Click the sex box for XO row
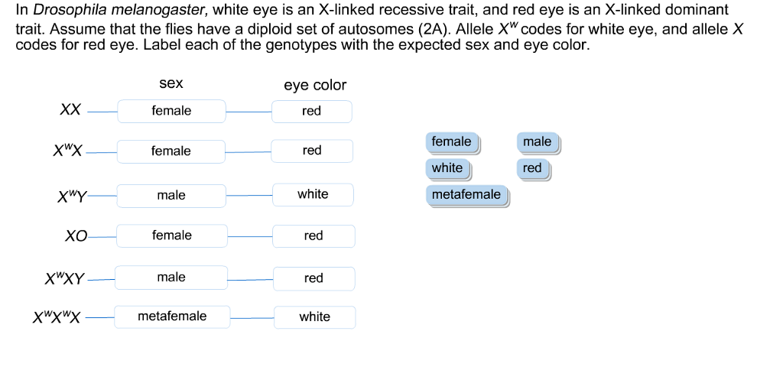 172,235
